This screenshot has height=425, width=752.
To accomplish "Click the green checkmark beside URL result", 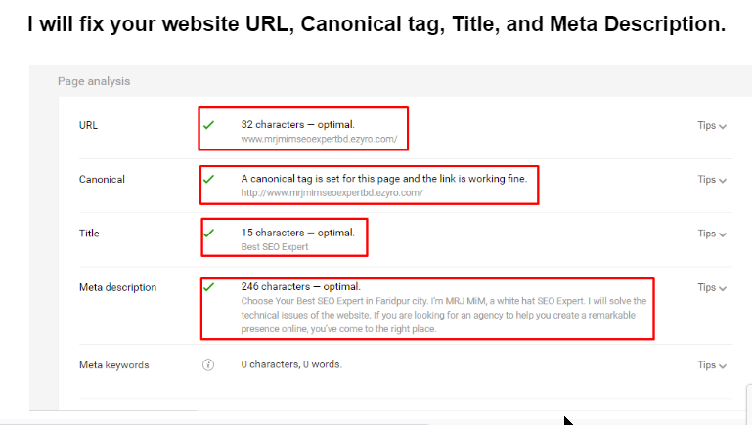I will pos(208,125).
